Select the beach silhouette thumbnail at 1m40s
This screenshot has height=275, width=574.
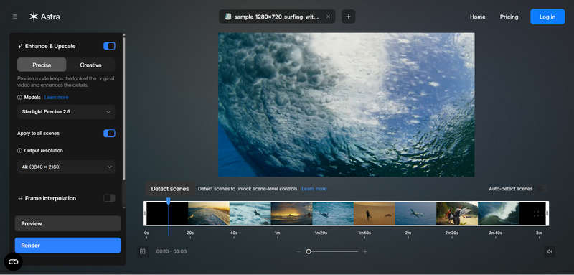click(x=374, y=213)
